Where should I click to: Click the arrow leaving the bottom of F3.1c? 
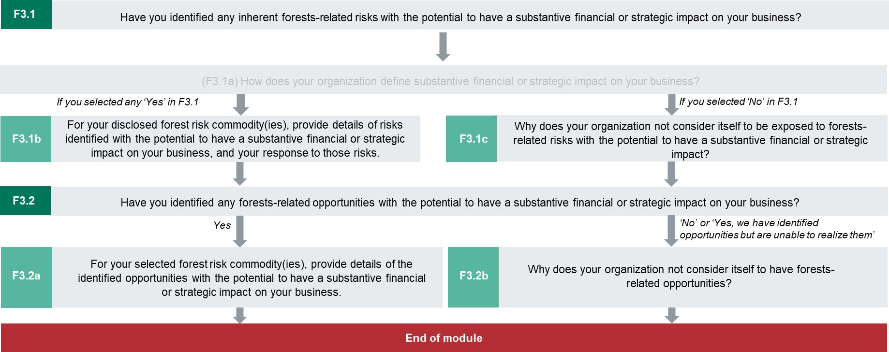click(671, 174)
